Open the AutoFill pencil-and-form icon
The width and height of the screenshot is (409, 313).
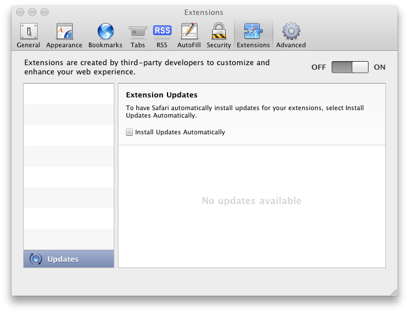pyautogui.click(x=189, y=32)
